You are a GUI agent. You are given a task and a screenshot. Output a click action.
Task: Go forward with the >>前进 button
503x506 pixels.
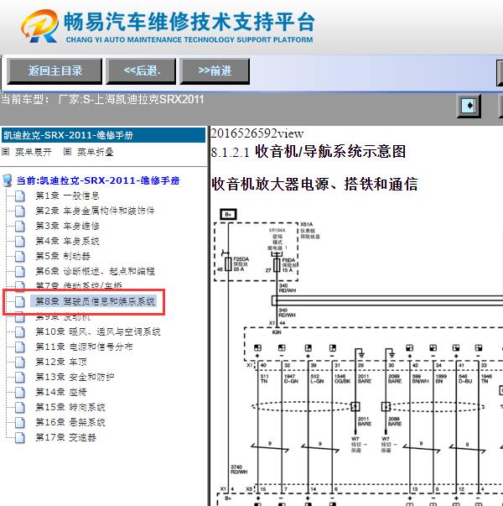tap(215, 71)
